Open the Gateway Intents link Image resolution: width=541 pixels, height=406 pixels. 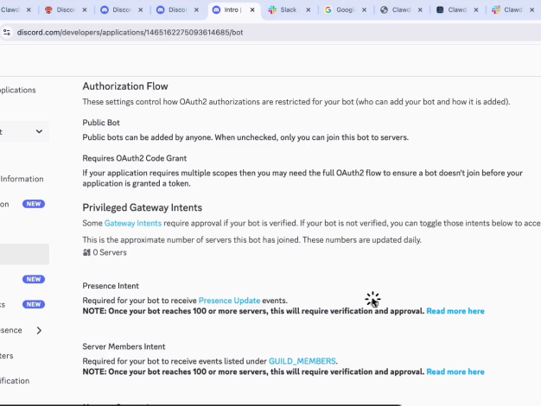[x=132, y=224]
